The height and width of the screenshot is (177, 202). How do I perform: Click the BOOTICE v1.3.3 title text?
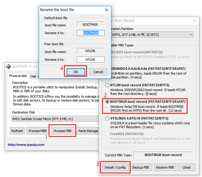(x=25, y=66)
